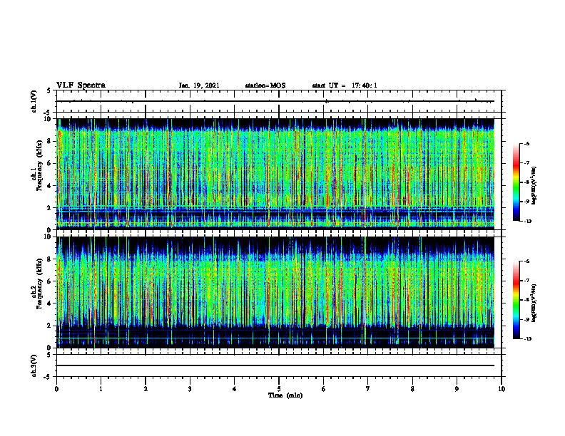This screenshot has height=436, width=565.
Task: Click the "1" tick on the time axis
Action: 101,389
